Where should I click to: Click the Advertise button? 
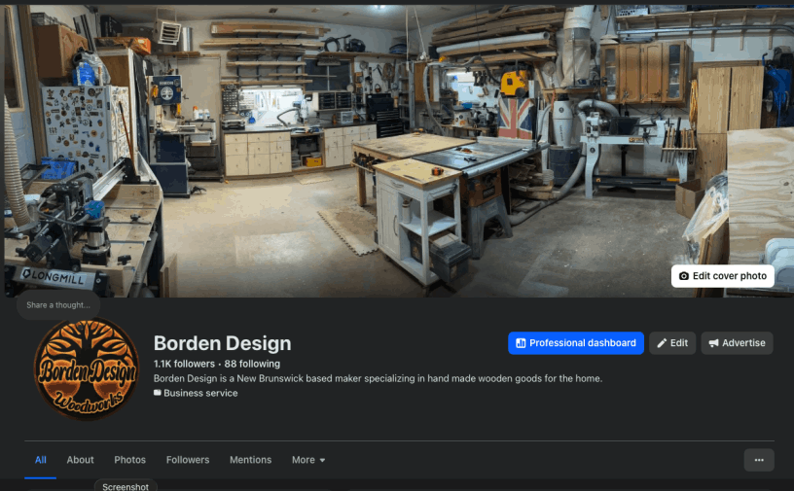pos(737,343)
